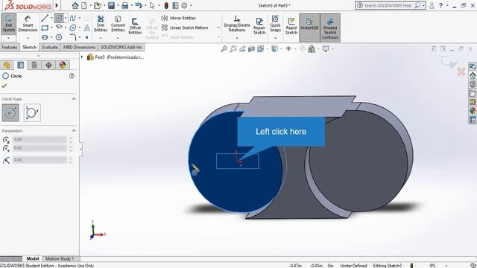477x268 pixels.
Task: Click the Home icon in title toolbar
Action: click(75, 5)
